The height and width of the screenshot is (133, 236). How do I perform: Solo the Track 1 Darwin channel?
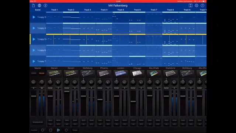point(50,120)
